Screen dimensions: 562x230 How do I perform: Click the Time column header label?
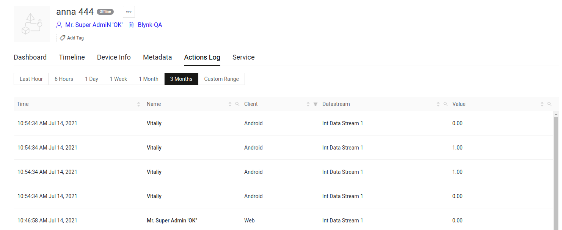pyautogui.click(x=23, y=104)
